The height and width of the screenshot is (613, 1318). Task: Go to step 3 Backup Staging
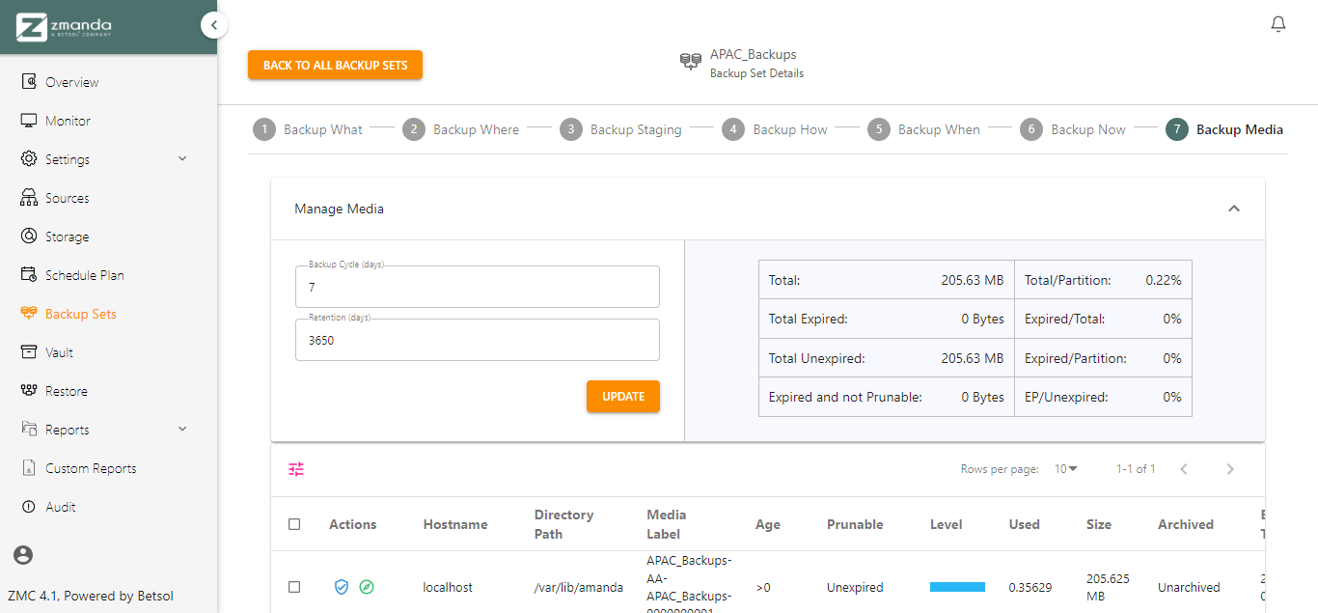coord(620,129)
